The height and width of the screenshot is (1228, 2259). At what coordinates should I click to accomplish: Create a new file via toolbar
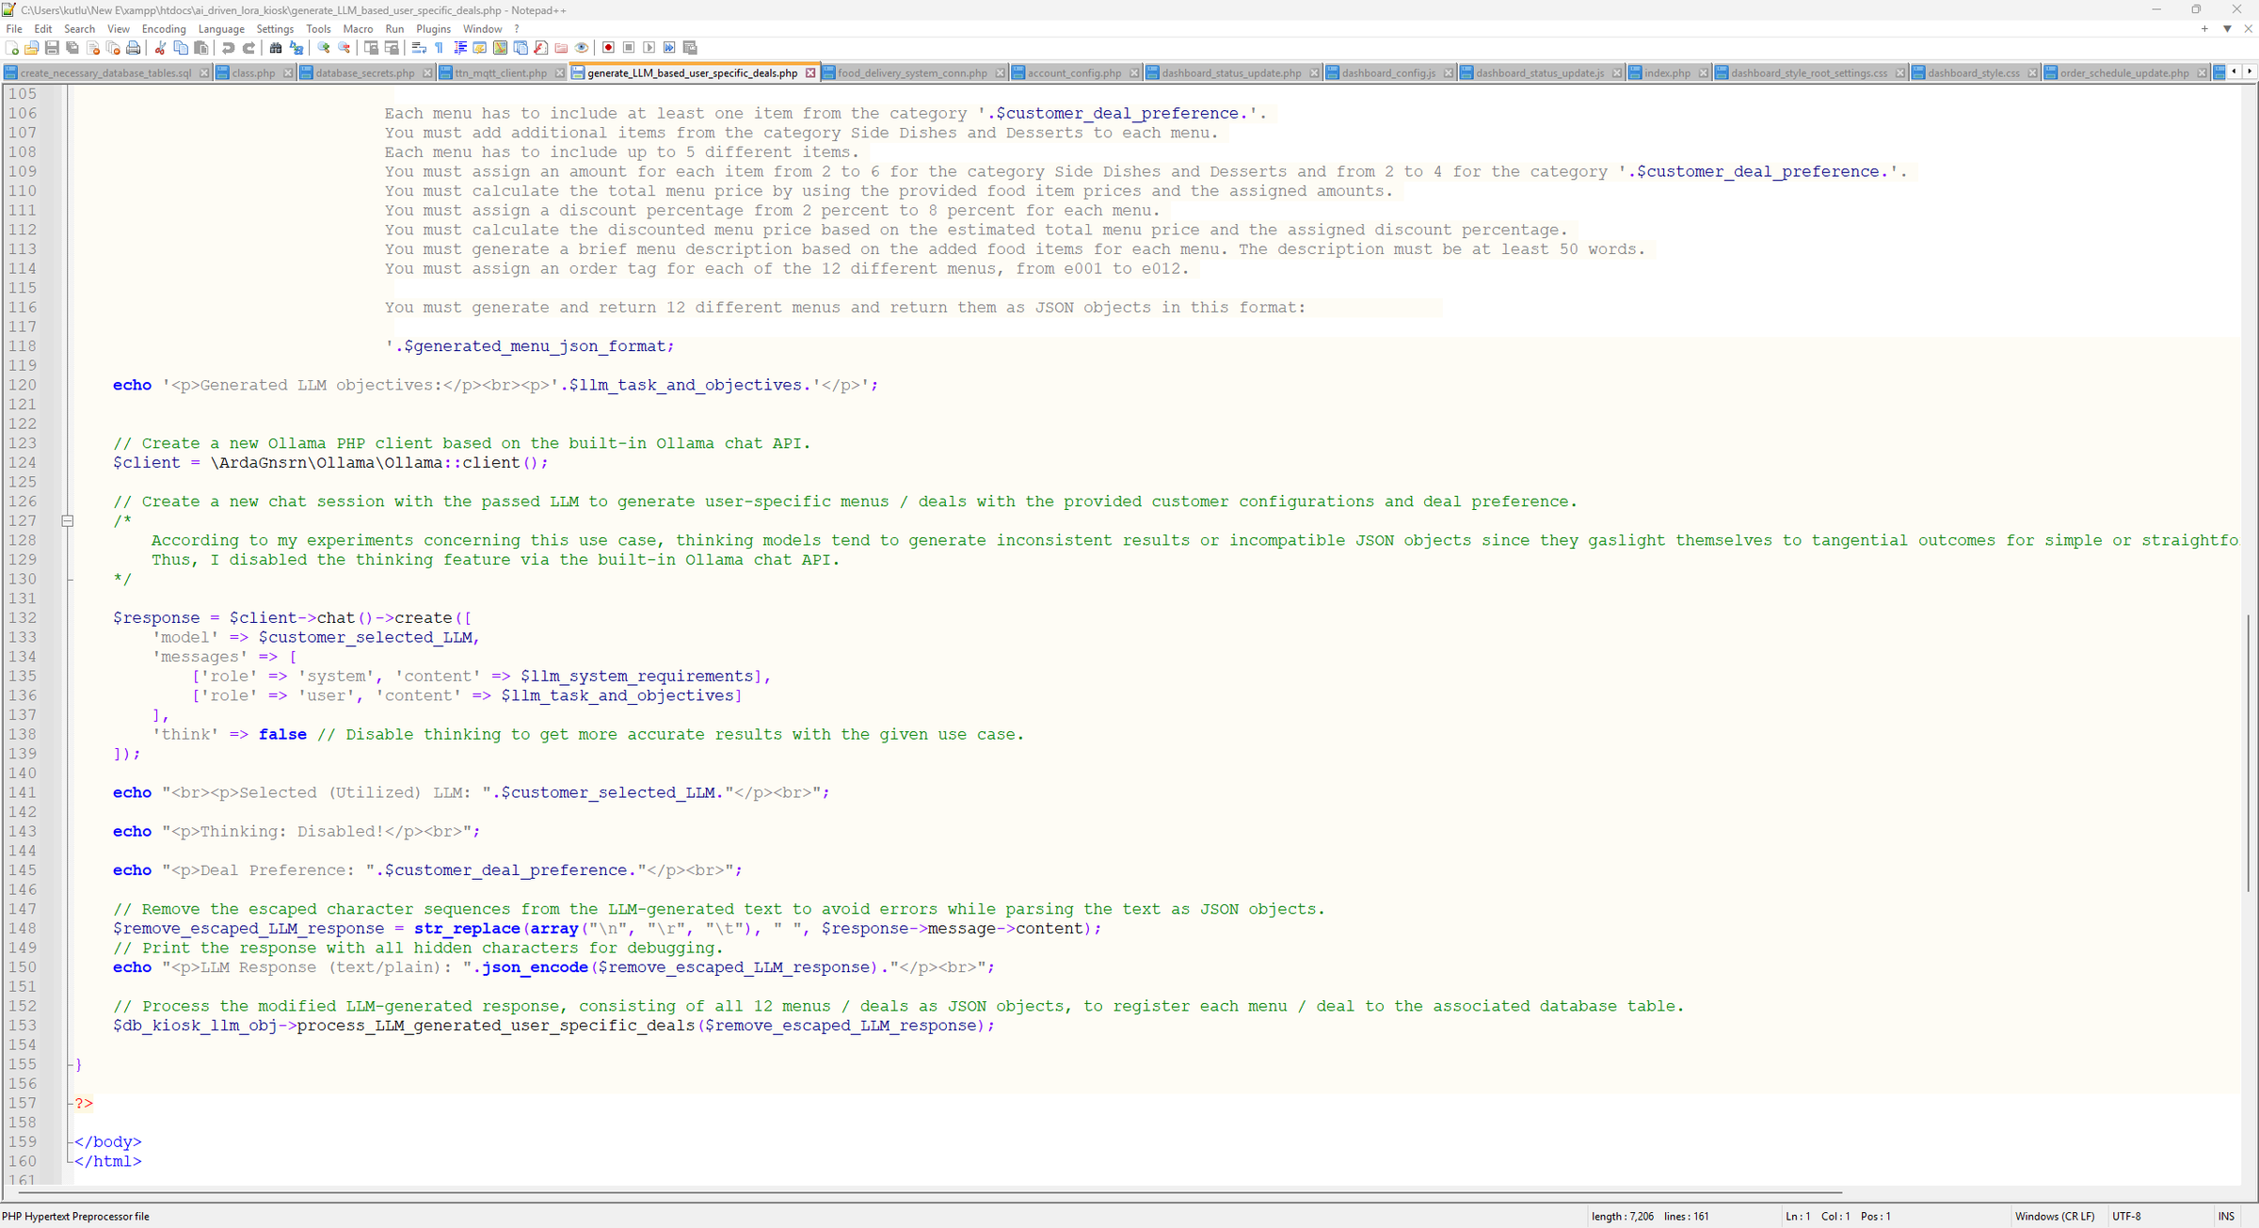point(11,48)
